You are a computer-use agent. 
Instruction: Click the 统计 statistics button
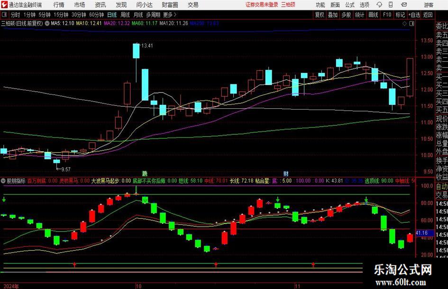click(359, 15)
